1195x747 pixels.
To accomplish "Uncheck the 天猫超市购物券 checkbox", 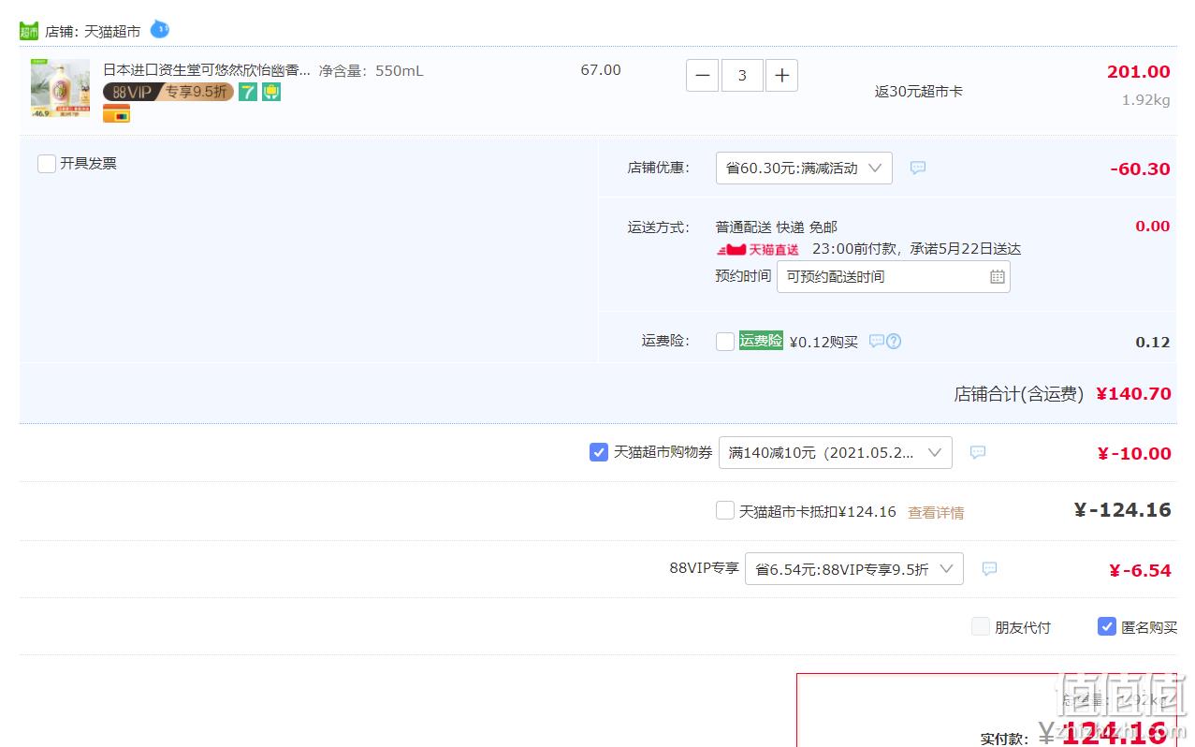I will (x=599, y=452).
